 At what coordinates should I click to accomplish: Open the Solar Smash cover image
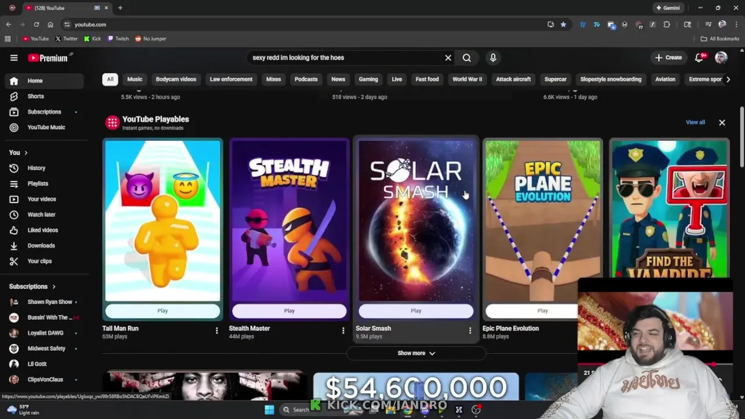(x=416, y=221)
